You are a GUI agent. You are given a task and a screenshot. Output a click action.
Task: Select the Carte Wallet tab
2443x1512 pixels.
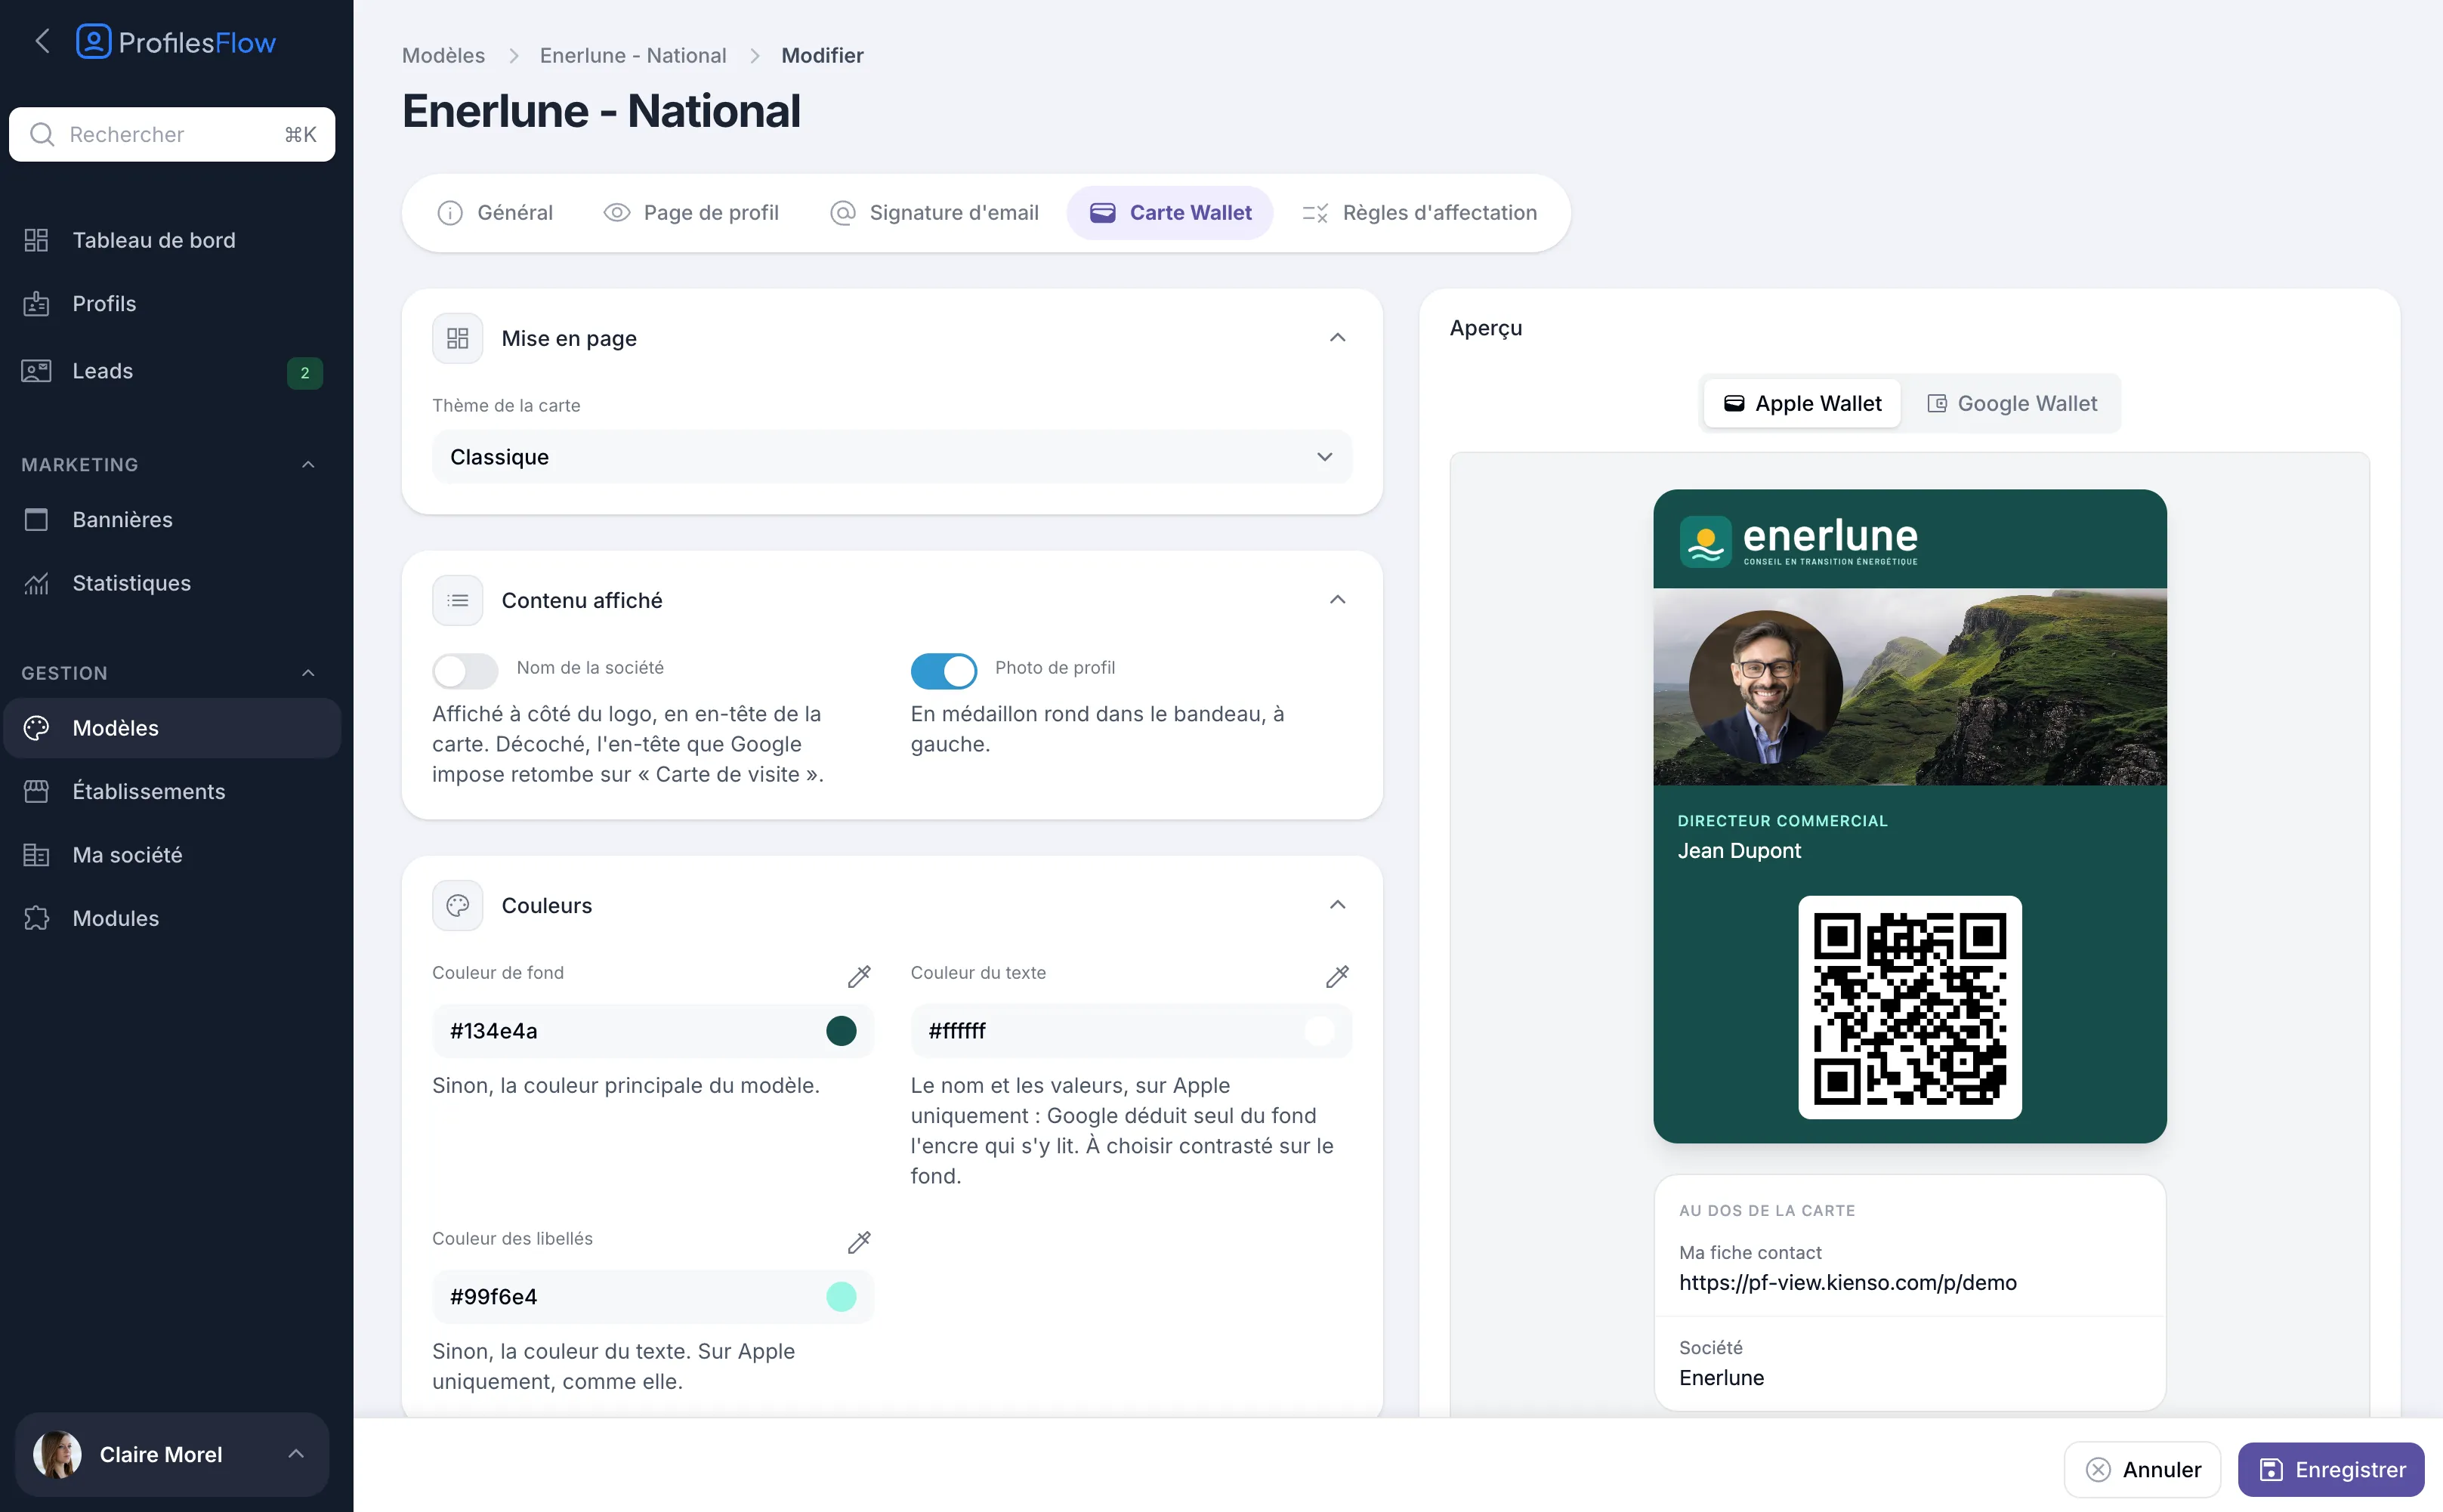pyautogui.click(x=1169, y=212)
